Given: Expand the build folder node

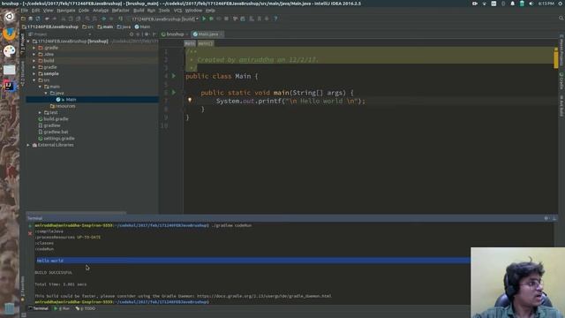Looking at the screenshot, I should pos(34,61).
